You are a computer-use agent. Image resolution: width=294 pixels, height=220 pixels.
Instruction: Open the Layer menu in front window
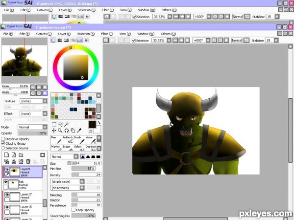pos(64,34)
